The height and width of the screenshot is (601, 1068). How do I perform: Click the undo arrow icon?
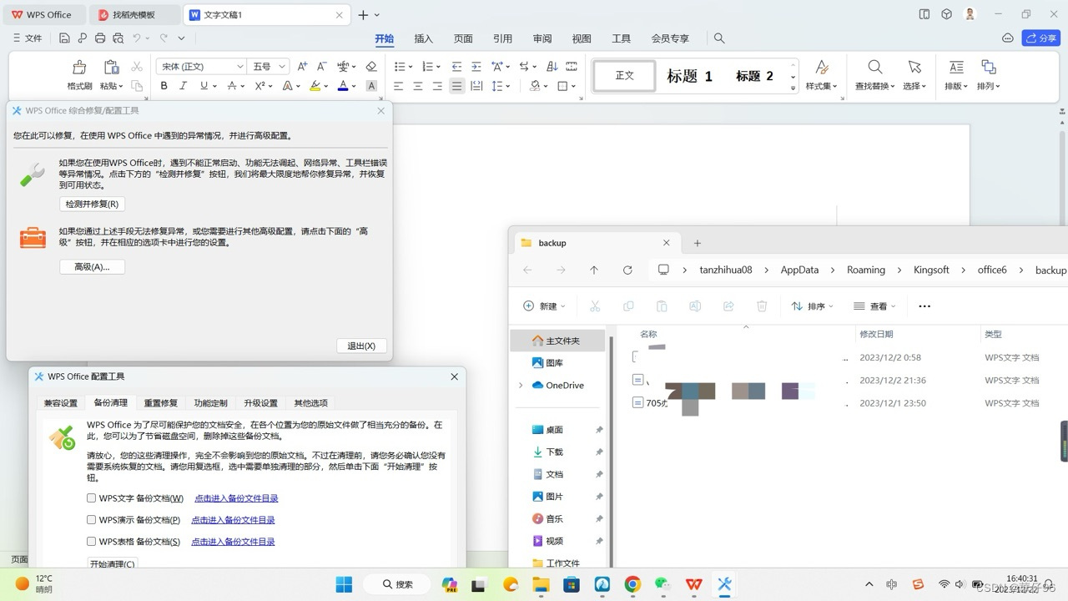tap(137, 38)
